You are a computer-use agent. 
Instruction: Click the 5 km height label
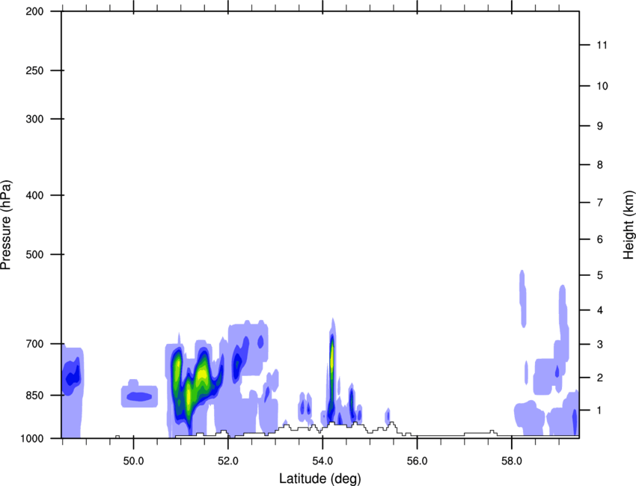[600, 276]
